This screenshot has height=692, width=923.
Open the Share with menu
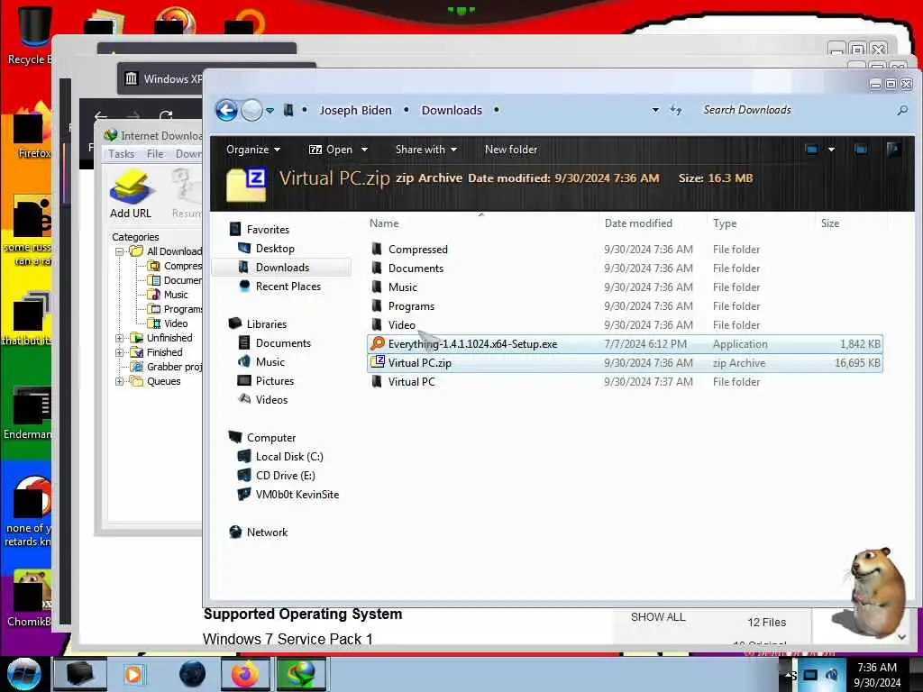tap(426, 150)
